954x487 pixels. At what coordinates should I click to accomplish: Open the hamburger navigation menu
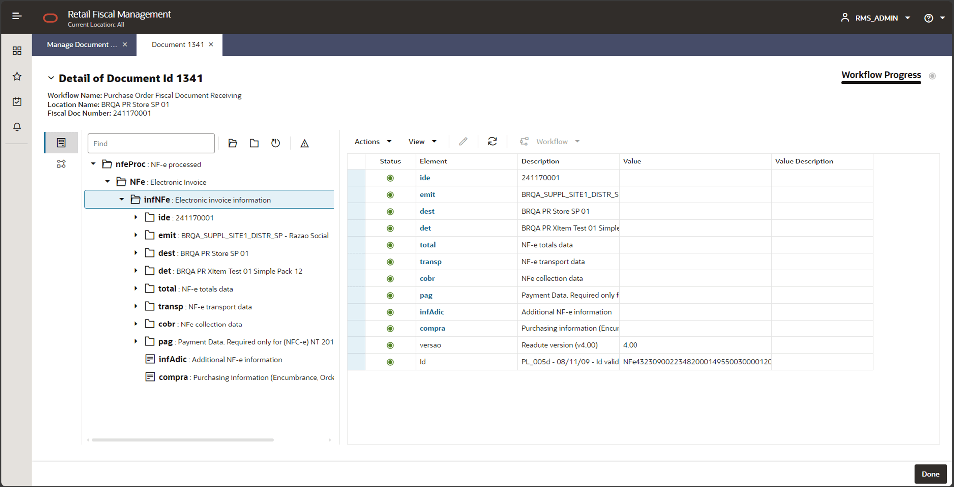17,16
